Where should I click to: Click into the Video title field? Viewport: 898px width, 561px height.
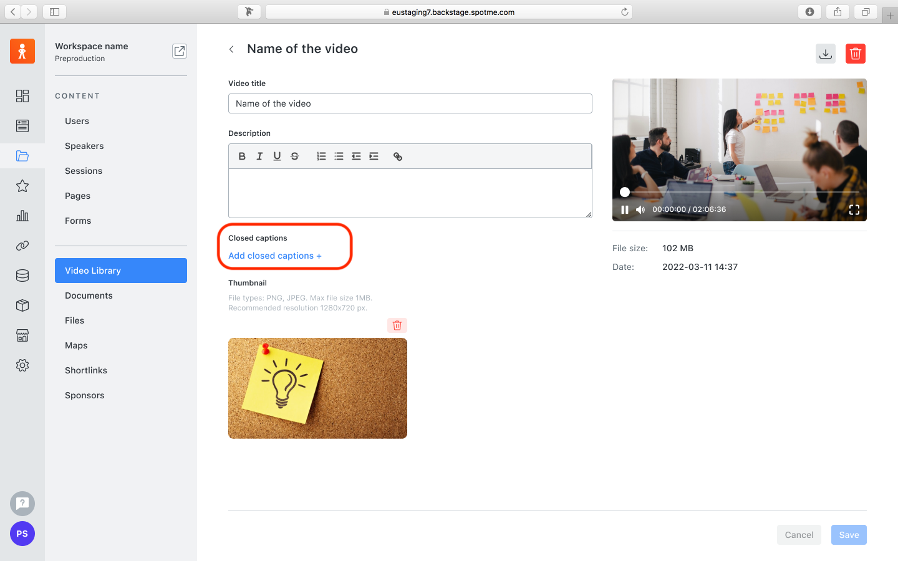coord(410,103)
